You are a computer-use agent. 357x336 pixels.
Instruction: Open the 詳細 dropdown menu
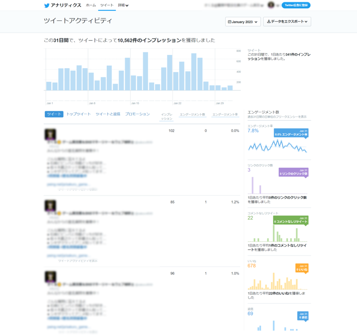click(x=123, y=5)
